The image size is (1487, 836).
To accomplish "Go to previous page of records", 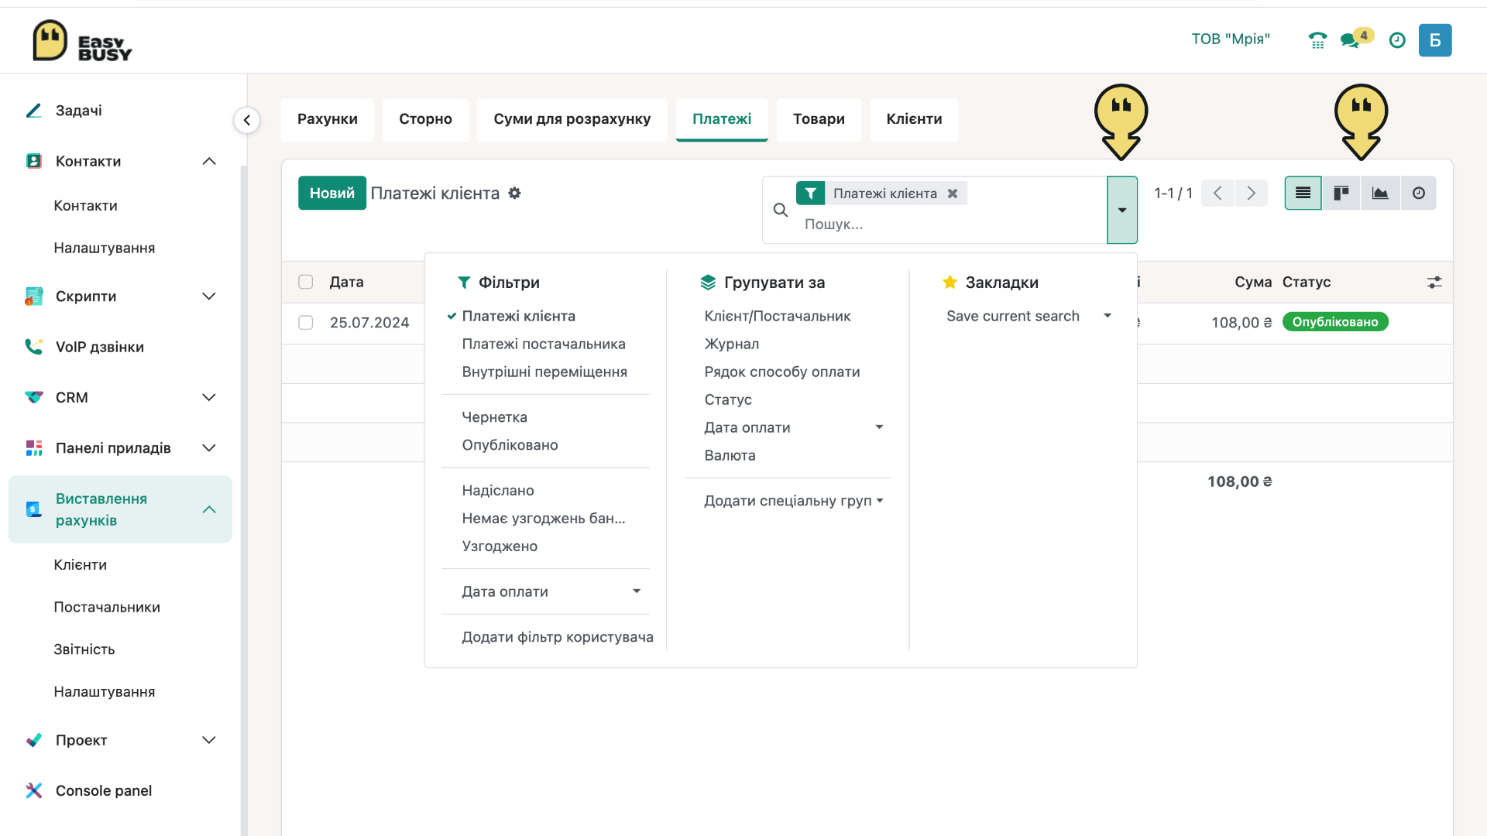I will pyautogui.click(x=1217, y=193).
